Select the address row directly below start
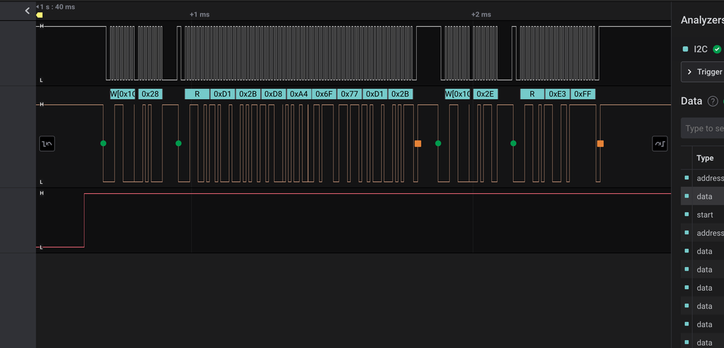Viewport: 724px width, 348px height. 702,233
